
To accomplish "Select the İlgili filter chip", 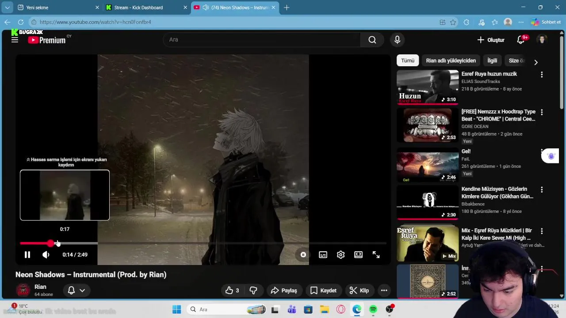I will coord(492,61).
